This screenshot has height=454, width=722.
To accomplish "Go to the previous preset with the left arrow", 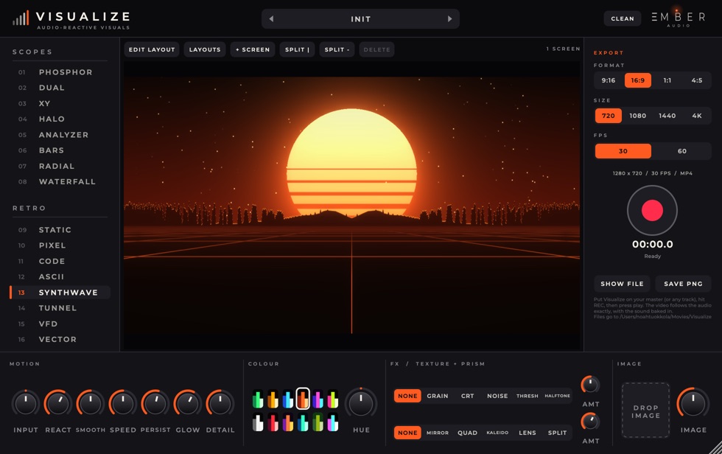I will tap(271, 19).
